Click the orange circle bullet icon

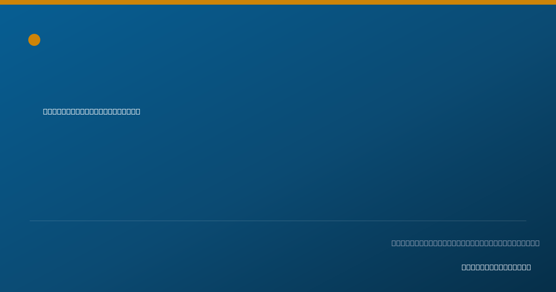point(34,40)
